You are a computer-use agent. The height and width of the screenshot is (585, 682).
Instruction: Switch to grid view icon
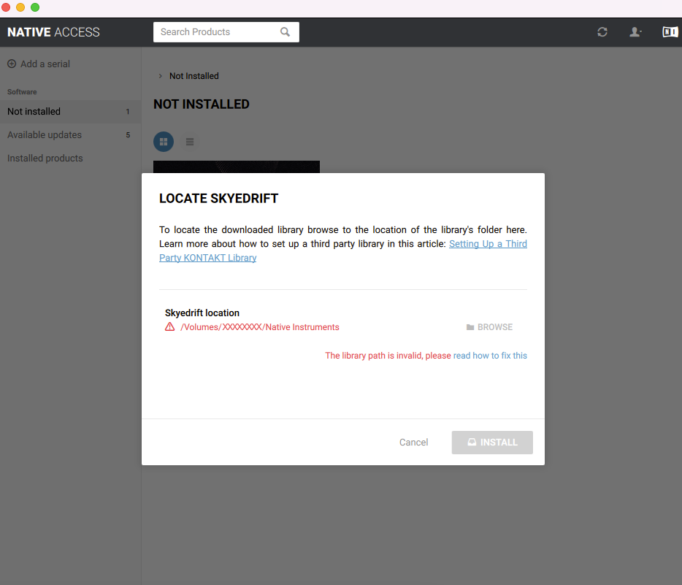tap(164, 142)
